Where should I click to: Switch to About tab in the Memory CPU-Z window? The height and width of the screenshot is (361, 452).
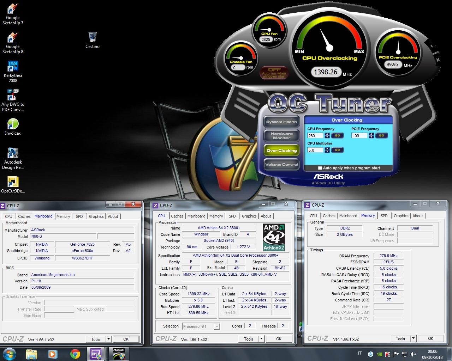tap(418, 216)
